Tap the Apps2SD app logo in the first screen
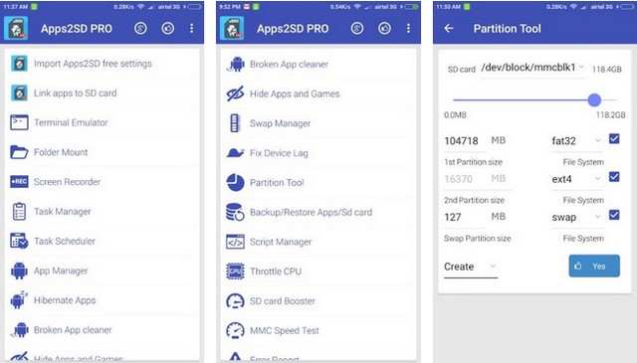 point(16,29)
